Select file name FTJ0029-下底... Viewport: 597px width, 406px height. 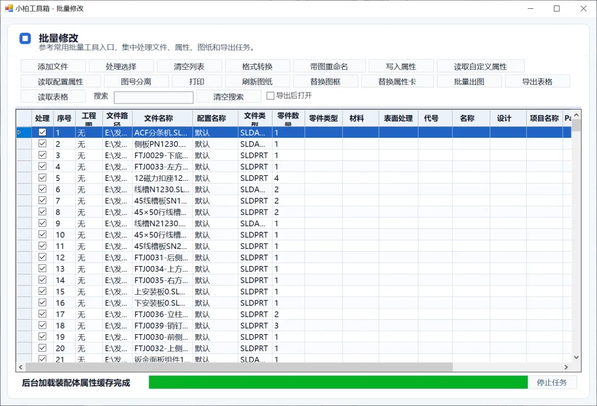coord(163,155)
